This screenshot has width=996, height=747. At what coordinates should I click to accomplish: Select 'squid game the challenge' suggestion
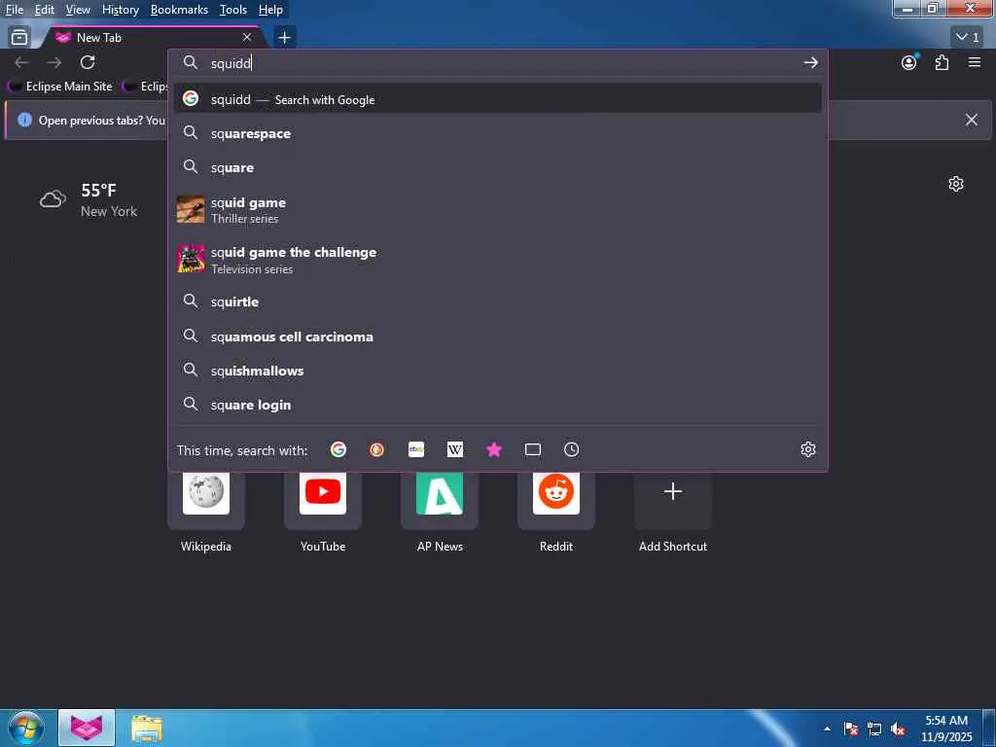pos(498,259)
